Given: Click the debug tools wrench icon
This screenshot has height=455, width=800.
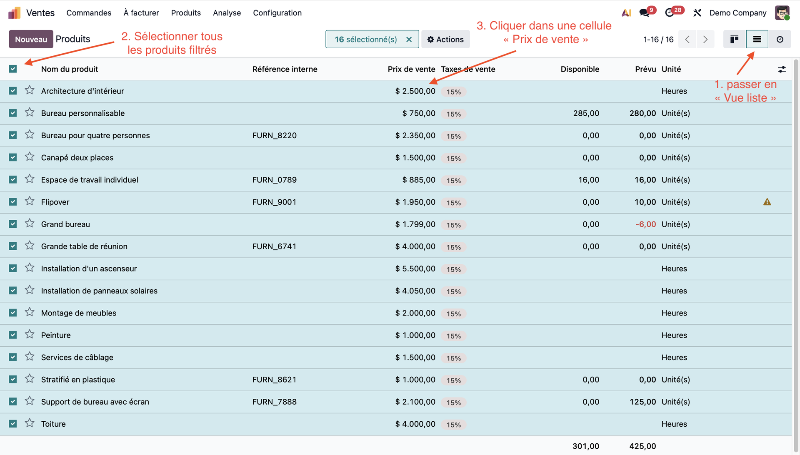Looking at the screenshot, I should point(697,13).
